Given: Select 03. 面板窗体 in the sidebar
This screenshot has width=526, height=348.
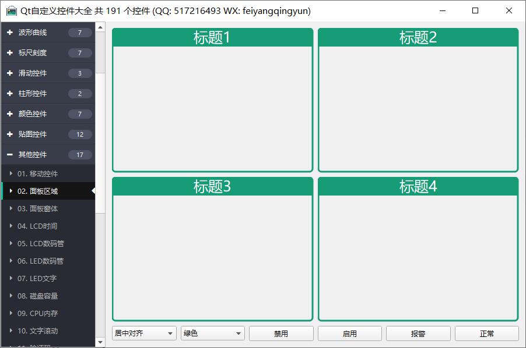Looking at the screenshot, I should 37,208.
